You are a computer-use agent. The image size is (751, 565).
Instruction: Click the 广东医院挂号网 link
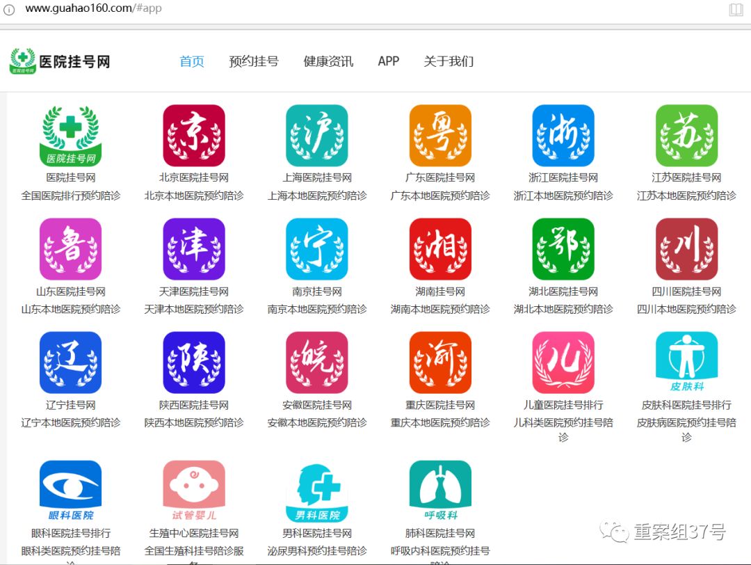pos(440,178)
